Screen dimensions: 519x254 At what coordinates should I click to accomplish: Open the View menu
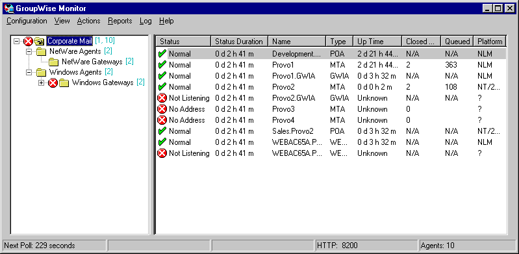click(62, 21)
